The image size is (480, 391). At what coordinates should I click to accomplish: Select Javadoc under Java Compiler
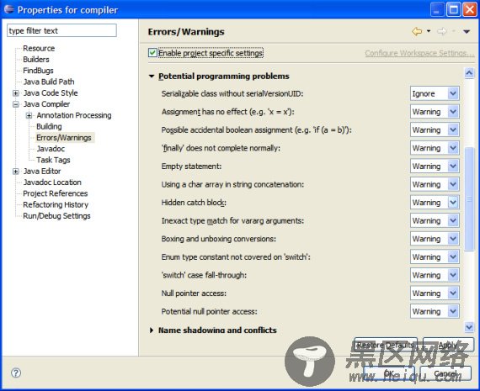(51, 149)
